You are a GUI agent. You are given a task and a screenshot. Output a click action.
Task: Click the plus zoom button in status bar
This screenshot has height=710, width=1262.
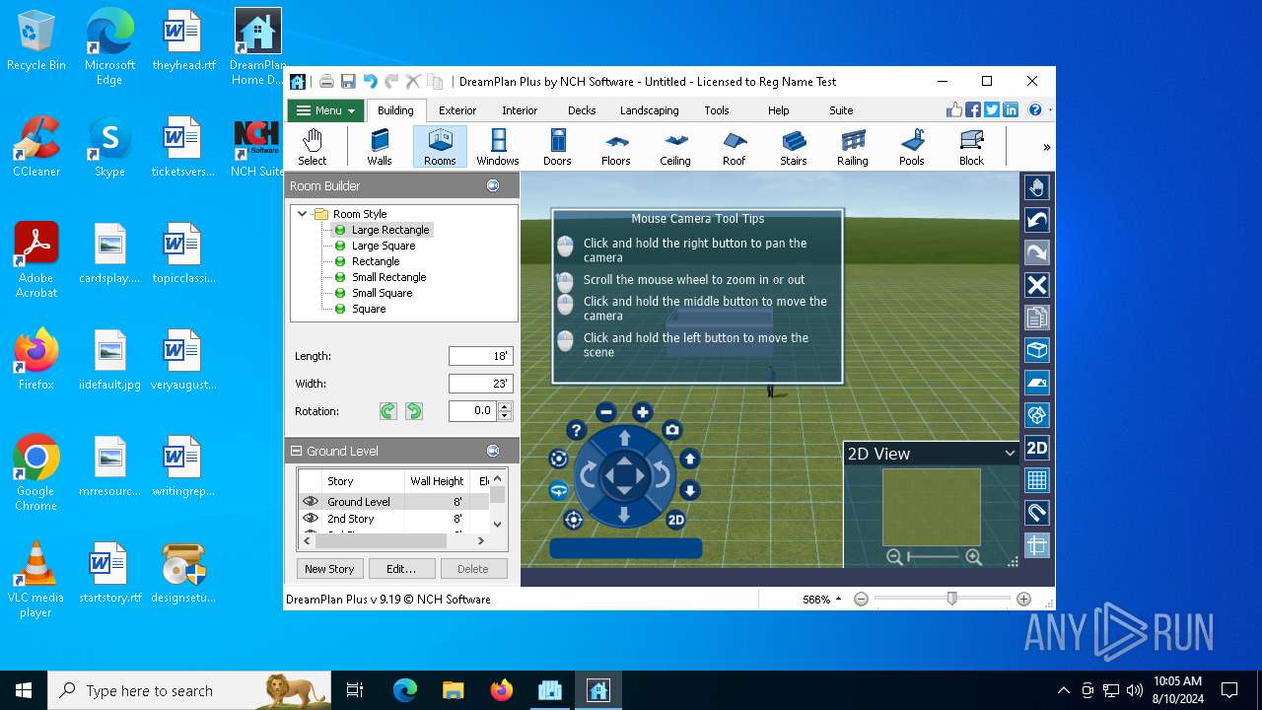pyautogui.click(x=1023, y=599)
